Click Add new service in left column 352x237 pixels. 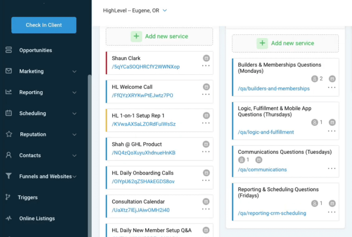coord(159,36)
